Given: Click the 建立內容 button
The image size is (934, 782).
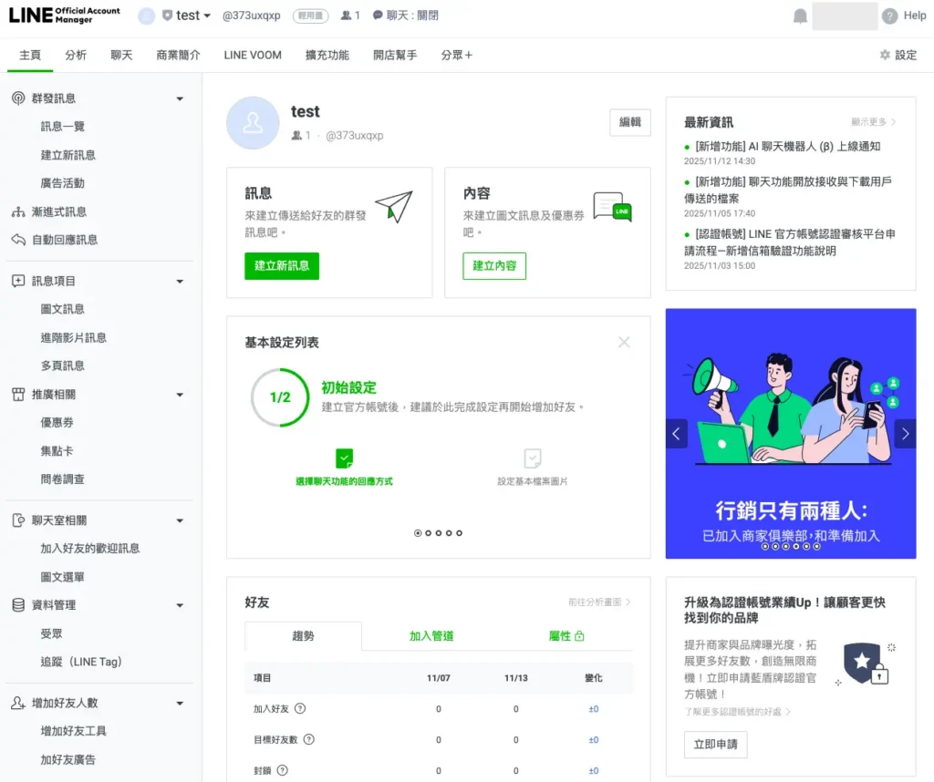Looking at the screenshot, I should [494, 266].
